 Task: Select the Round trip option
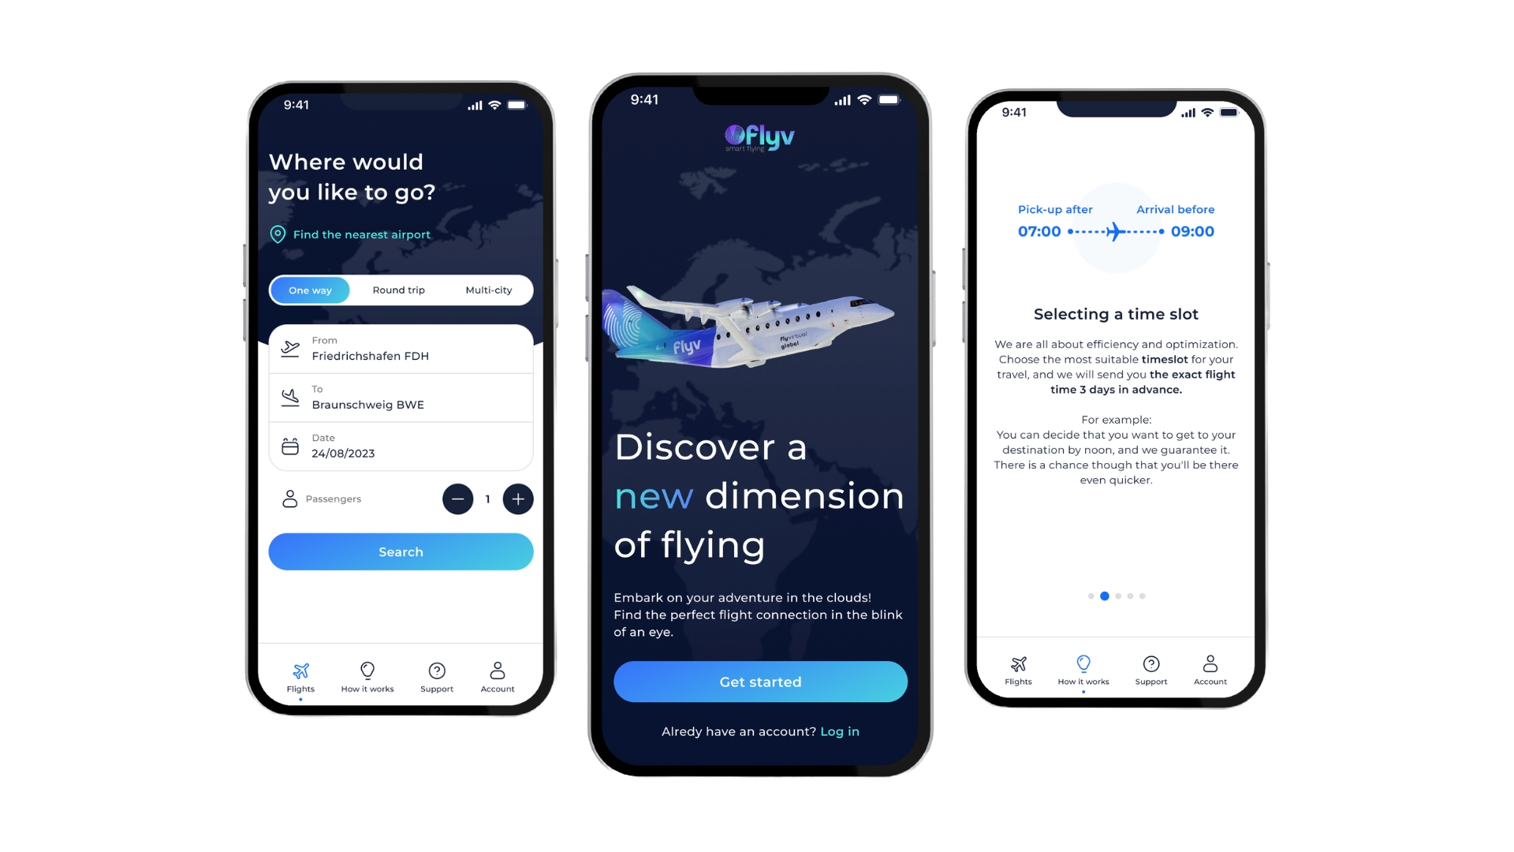coord(399,290)
